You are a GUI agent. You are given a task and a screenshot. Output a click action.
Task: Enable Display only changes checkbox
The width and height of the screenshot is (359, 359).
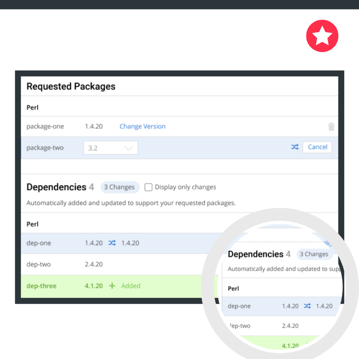click(x=149, y=187)
